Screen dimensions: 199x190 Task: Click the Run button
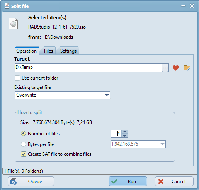click(x=128, y=182)
